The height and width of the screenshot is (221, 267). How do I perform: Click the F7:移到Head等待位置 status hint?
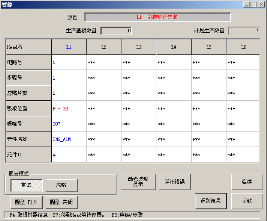79,215
